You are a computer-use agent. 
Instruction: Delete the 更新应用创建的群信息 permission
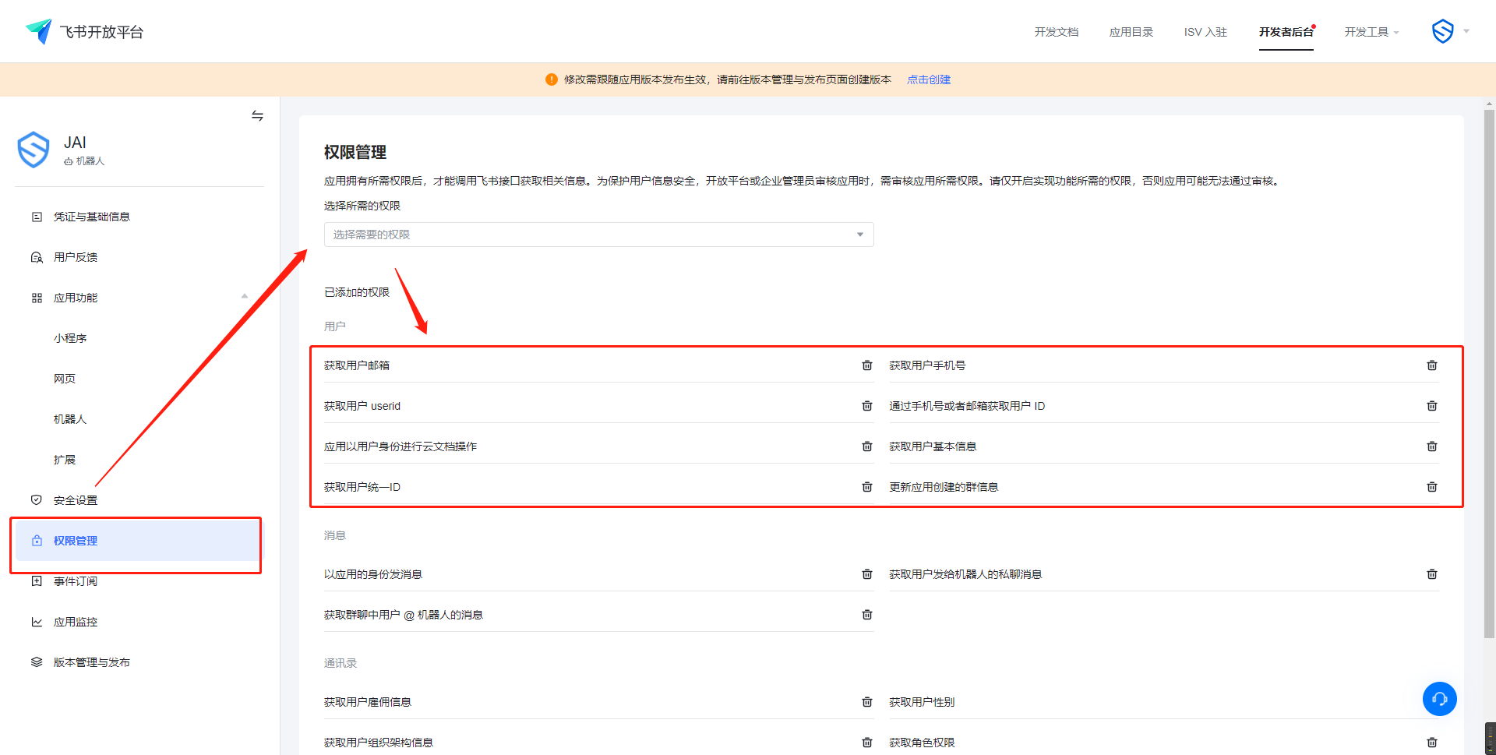(x=1431, y=487)
